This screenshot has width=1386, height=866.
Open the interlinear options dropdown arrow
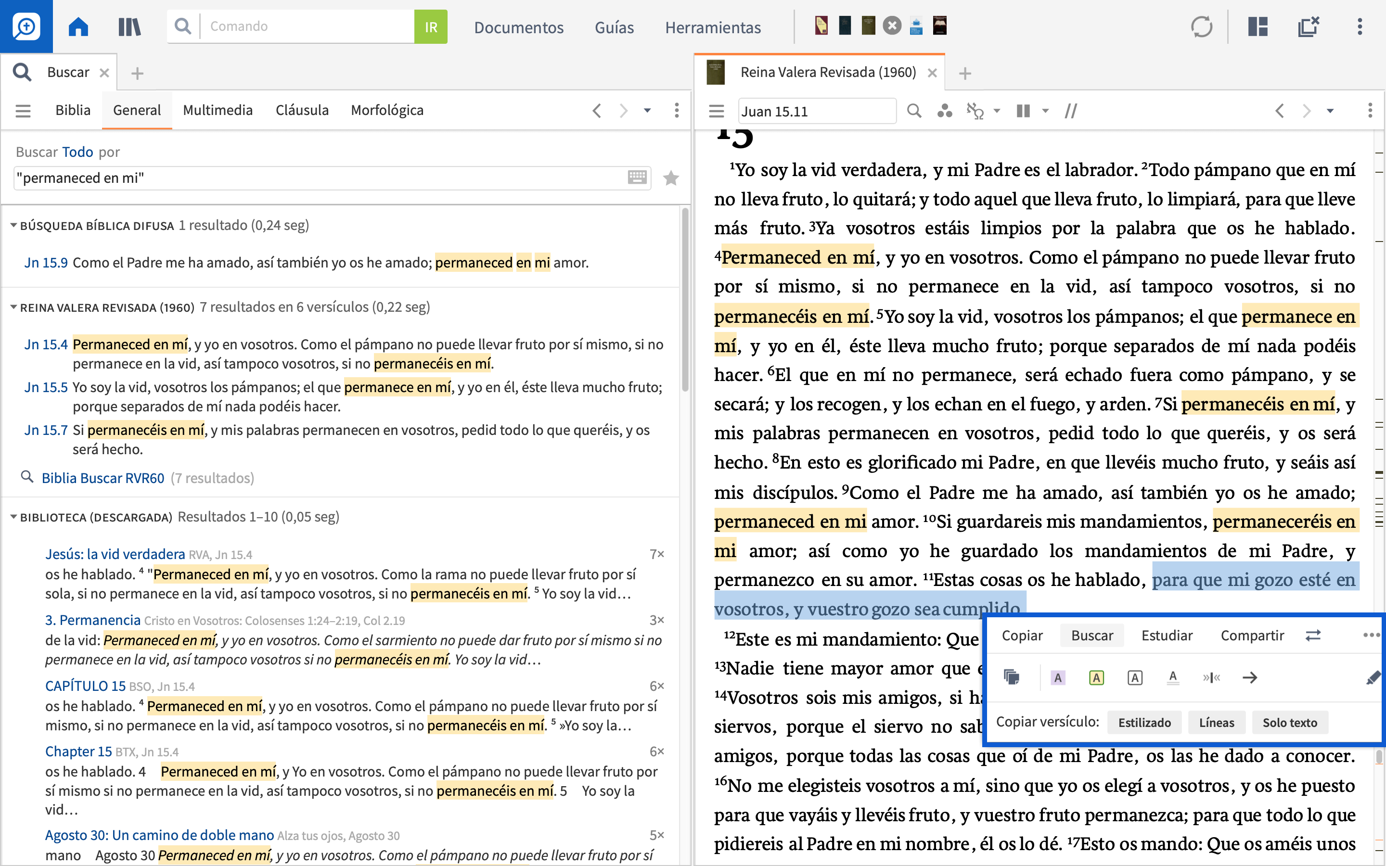(997, 111)
